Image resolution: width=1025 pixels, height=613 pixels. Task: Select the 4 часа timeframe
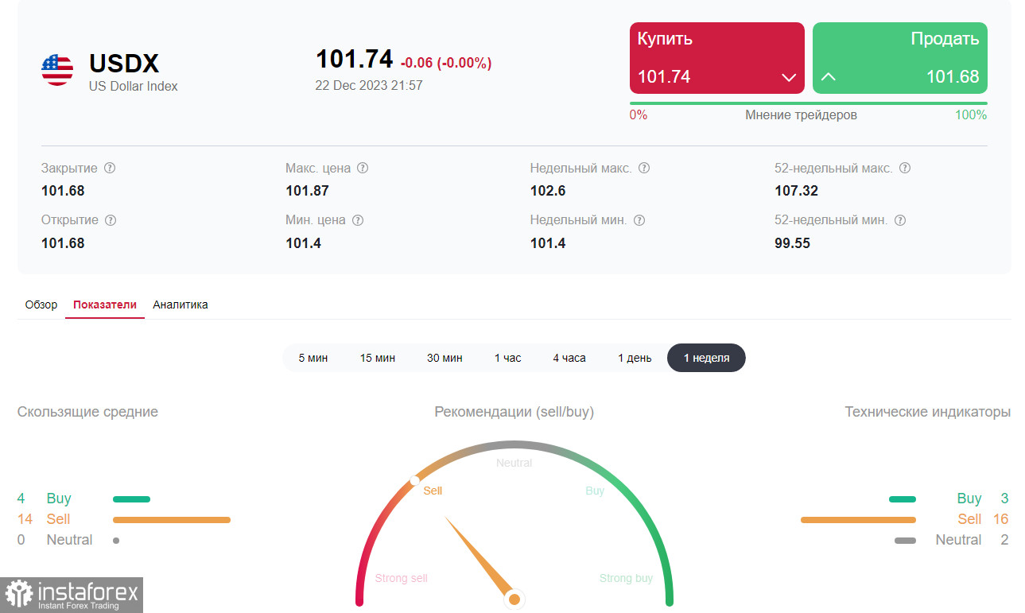569,358
